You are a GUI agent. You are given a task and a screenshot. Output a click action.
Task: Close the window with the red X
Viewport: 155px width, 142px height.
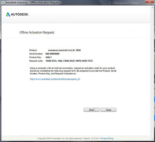pos(150,2)
